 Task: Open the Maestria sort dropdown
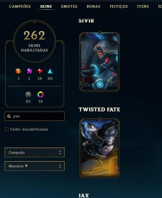pos(34,166)
